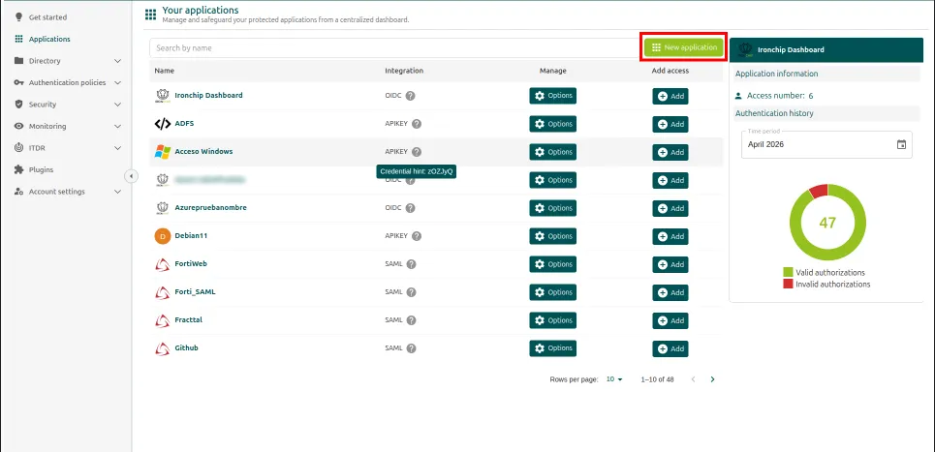The width and height of the screenshot is (935, 452).
Task: Click the Get started lightbulb icon
Action: click(x=18, y=17)
